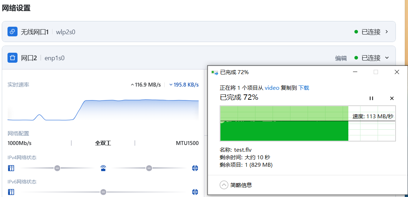Click the IPv6 disconnected minus marker
This screenshot has width=408, height=197.
pyautogui.click(x=103, y=192)
